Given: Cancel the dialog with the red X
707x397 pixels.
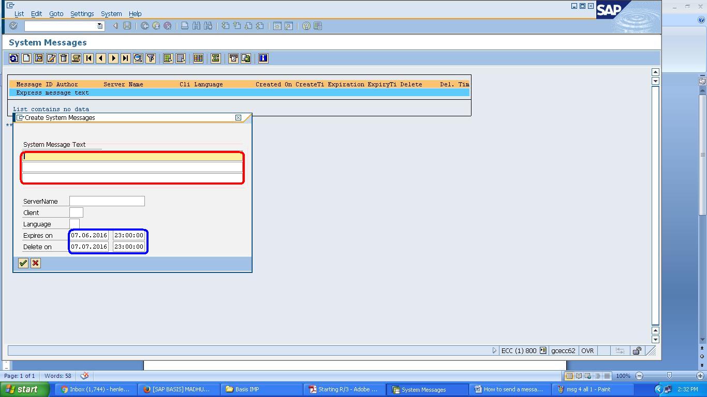Looking at the screenshot, I should [x=35, y=263].
